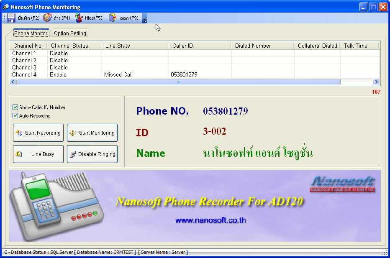Open the toolbar overflow dropdown arrow
390x258 pixels.
[x=144, y=18]
